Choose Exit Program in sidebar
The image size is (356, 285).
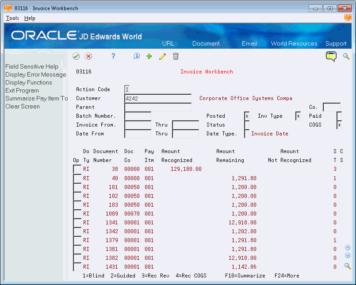click(22, 90)
